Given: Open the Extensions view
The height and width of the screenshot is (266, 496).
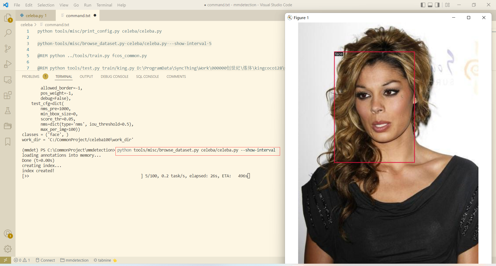Looking at the screenshot, I should pos(8,95).
